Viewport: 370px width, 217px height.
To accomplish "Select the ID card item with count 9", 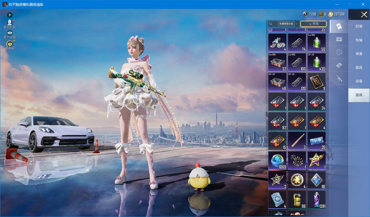I will (317, 82).
